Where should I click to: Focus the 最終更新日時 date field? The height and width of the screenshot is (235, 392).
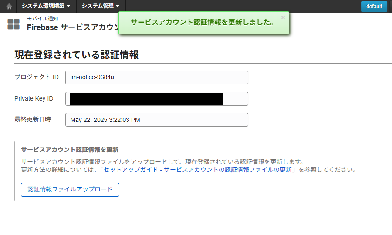tap(156, 120)
